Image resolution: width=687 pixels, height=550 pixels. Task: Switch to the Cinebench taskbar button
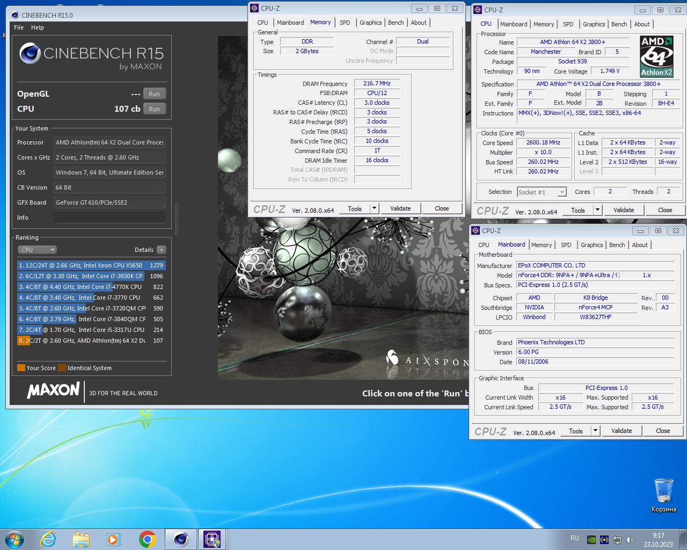tap(180, 539)
